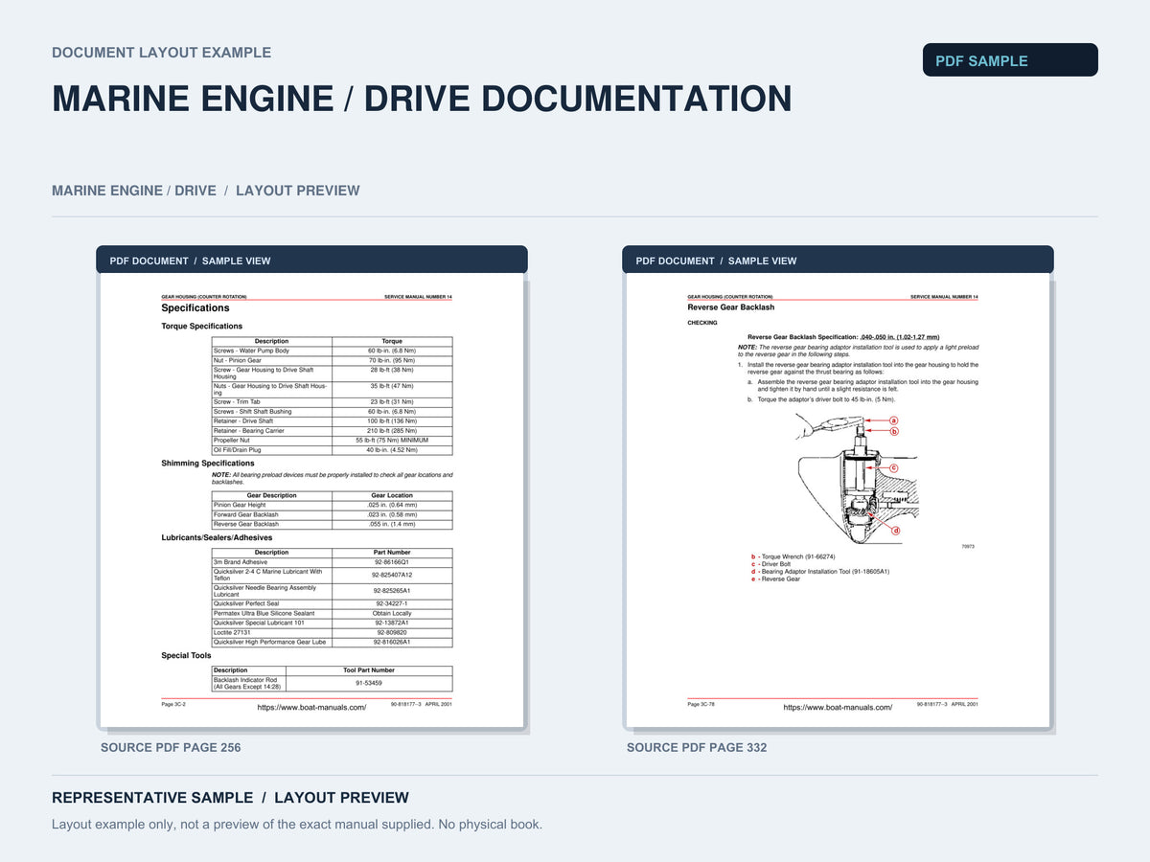Click the 'Tool Part Number' column header
1150x862 pixels.
coord(369,670)
